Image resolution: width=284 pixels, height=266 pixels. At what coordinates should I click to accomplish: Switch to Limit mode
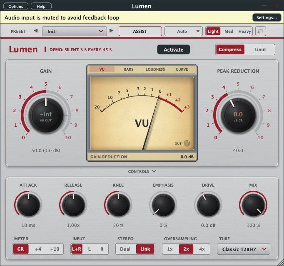tap(260, 49)
